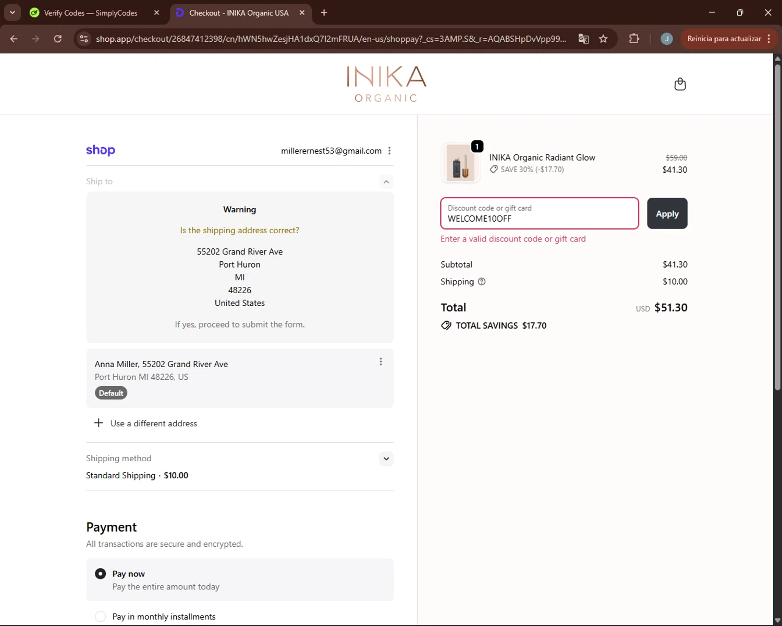Click Use a different address

tap(154, 423)
